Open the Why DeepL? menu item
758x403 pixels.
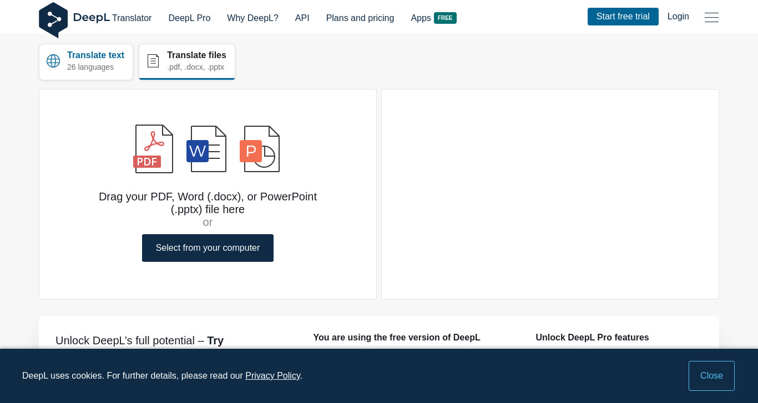click(x=252, y=18)
